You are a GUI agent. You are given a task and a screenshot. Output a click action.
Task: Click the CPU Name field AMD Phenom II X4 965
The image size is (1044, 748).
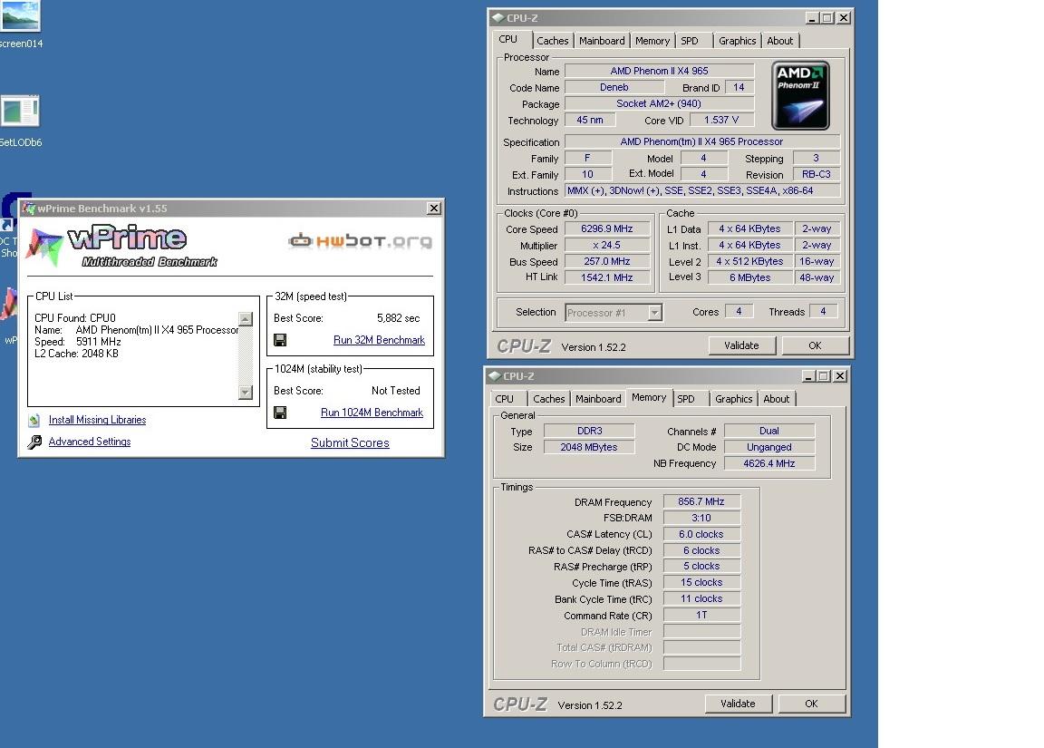[x=659, y=71]
